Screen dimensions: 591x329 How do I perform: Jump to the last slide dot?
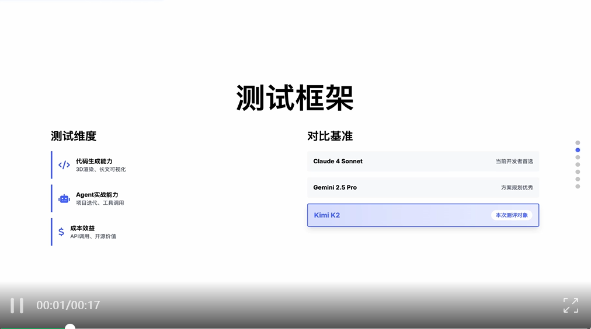coord(578,186)
